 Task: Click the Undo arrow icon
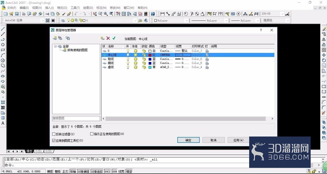(76, 14)
